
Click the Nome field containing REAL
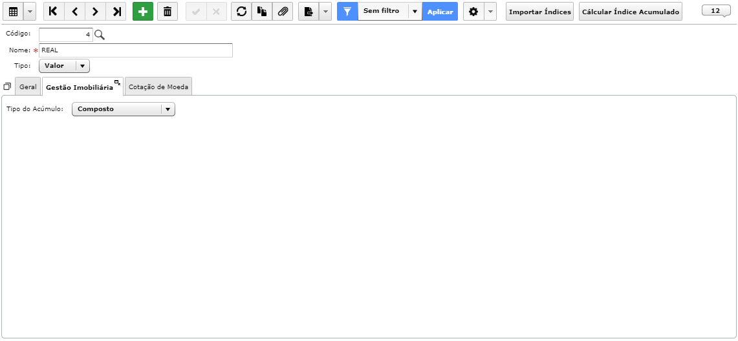click(136, 50)
